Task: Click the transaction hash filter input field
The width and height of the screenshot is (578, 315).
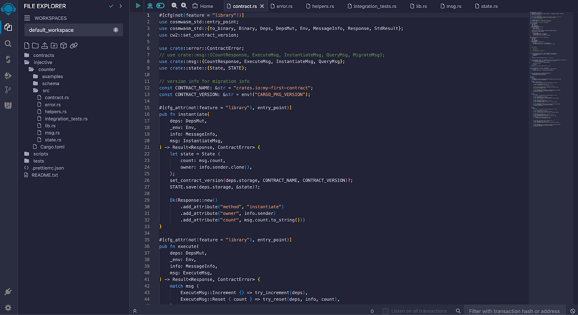Action: (x=515, y=311)
